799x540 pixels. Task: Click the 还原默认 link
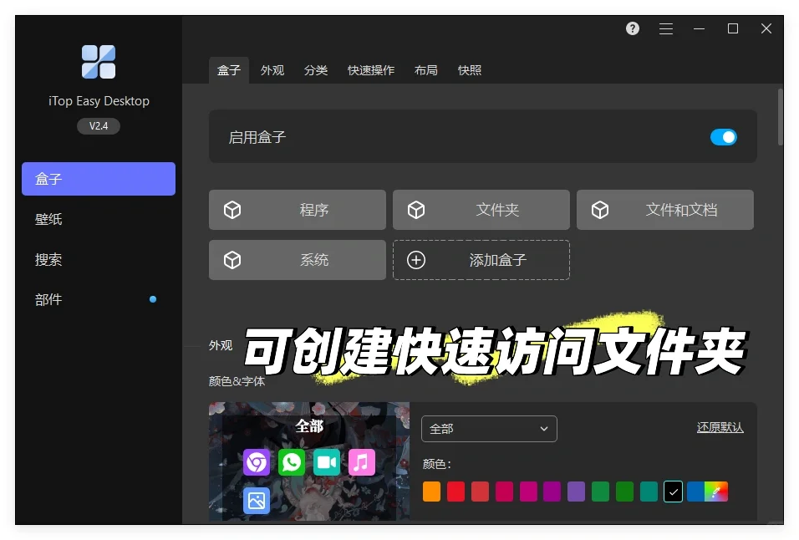(x=720, y=426)
